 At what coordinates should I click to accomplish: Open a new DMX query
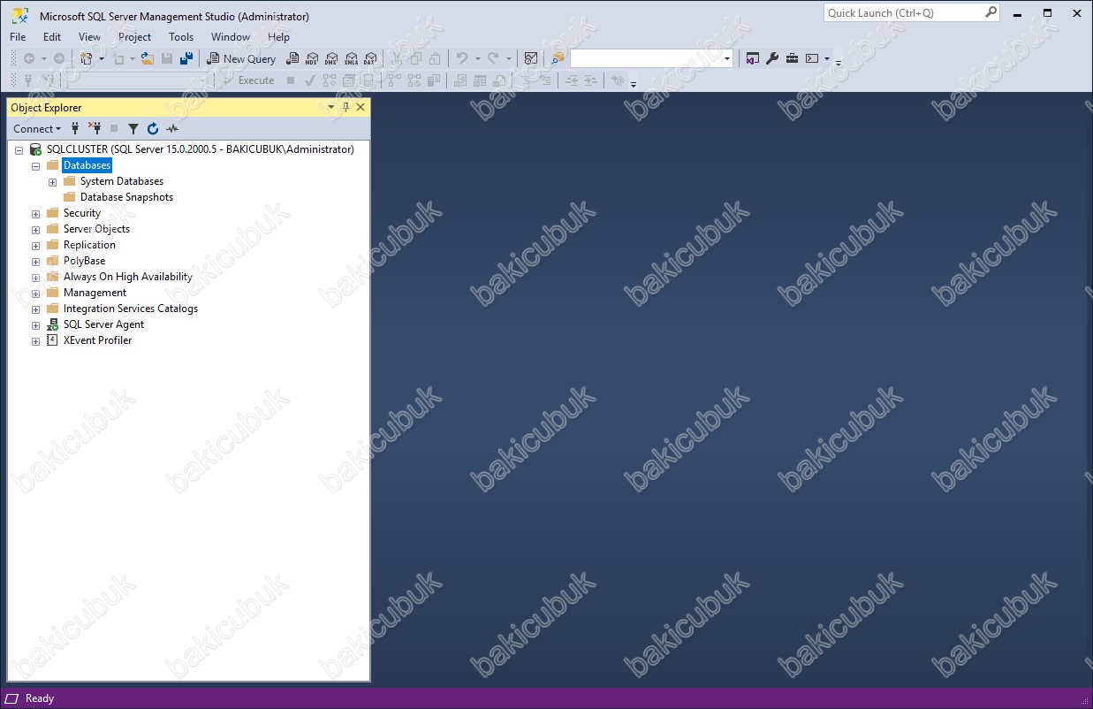coord(331,58)
